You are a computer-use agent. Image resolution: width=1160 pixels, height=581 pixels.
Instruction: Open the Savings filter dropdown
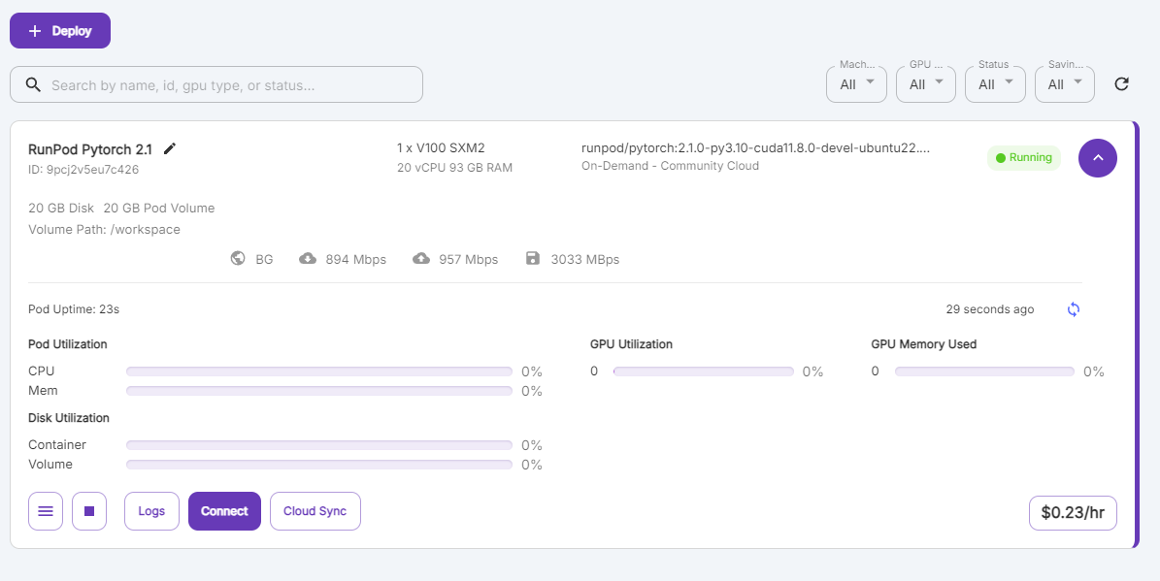point(1064,84)
